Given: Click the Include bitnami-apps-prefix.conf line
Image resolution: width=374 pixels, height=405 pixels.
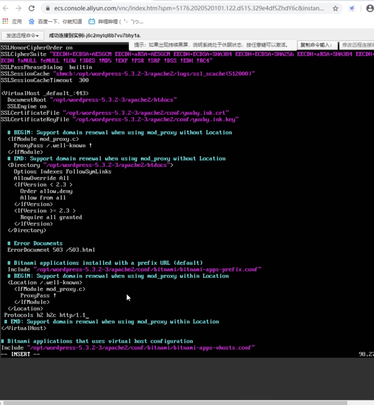Looking at the screenshot, I should pyautogui.click(x=135, y=269).
